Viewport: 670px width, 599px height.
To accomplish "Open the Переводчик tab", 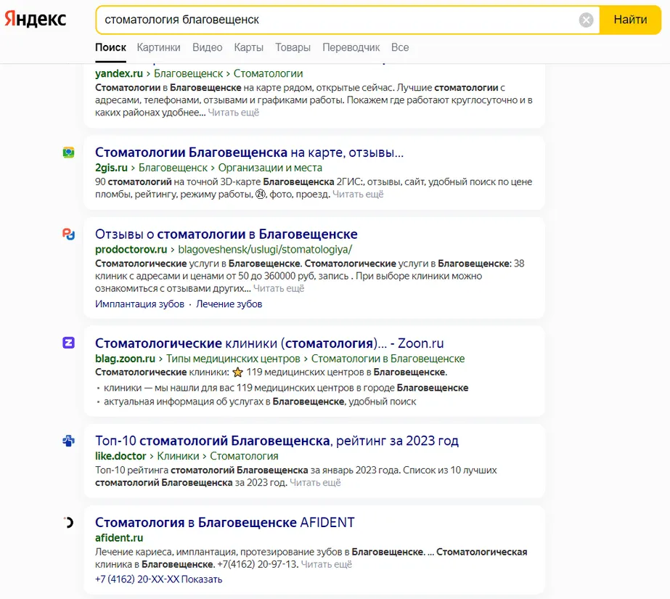I will (351, 47).
